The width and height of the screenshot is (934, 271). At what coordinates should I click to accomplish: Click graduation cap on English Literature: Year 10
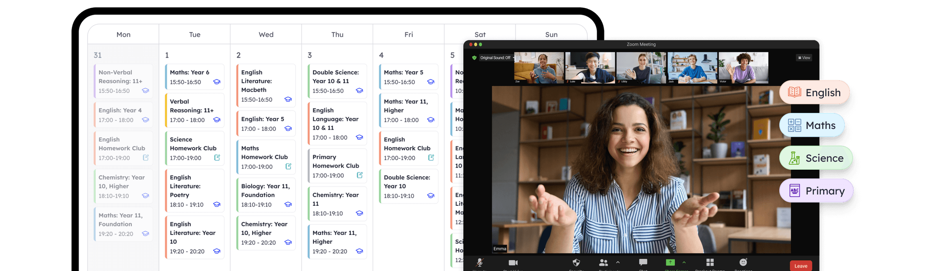217,251
